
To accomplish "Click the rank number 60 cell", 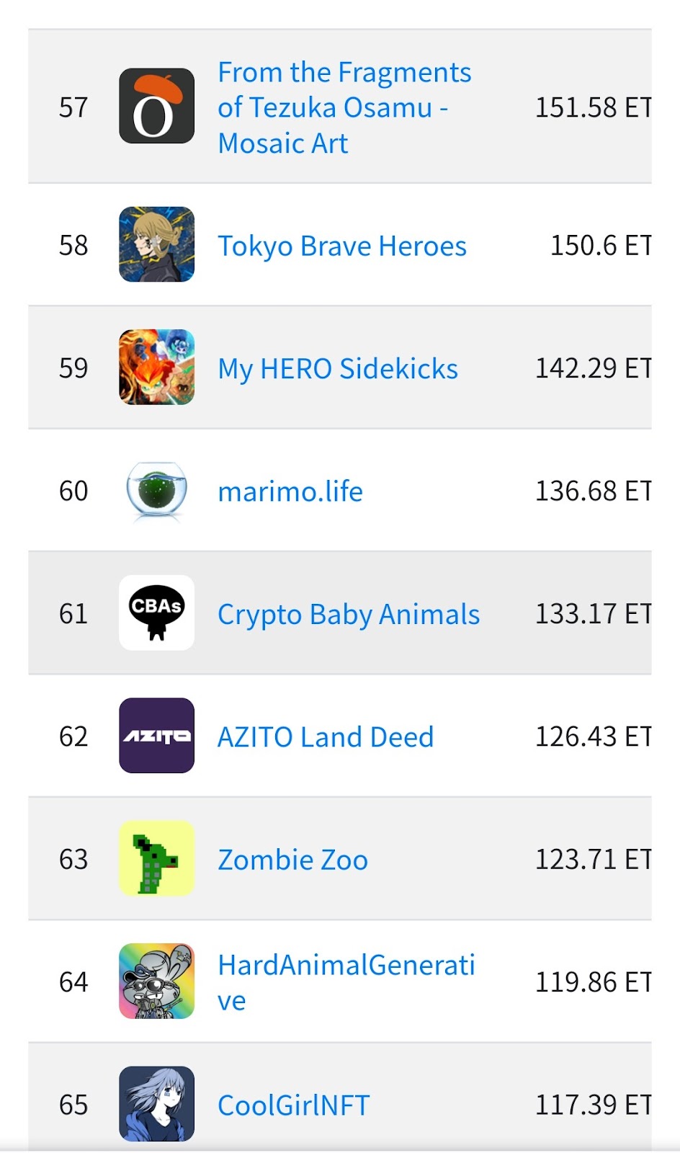I will point(73,491).
